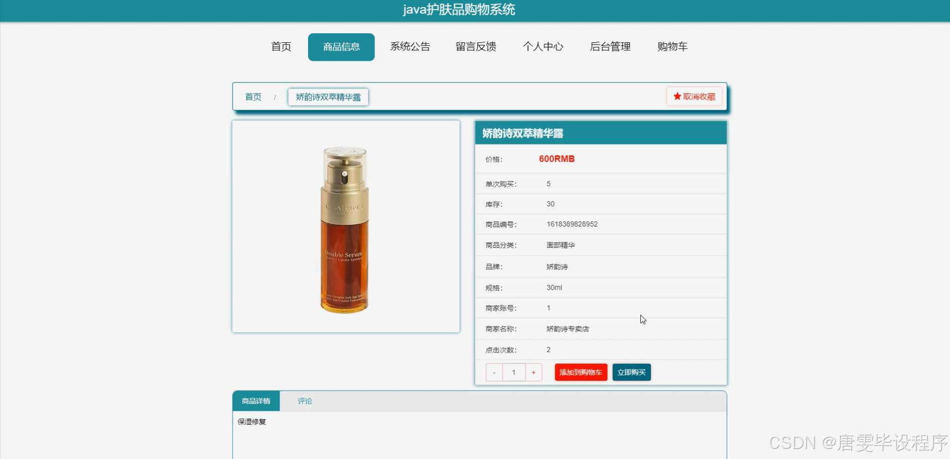
Task: Decrease quantity with the minus button
Action: pos(494,372)
